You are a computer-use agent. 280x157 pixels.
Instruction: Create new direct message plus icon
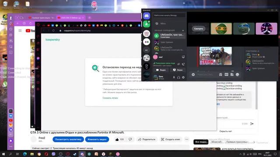click(183, 31)
